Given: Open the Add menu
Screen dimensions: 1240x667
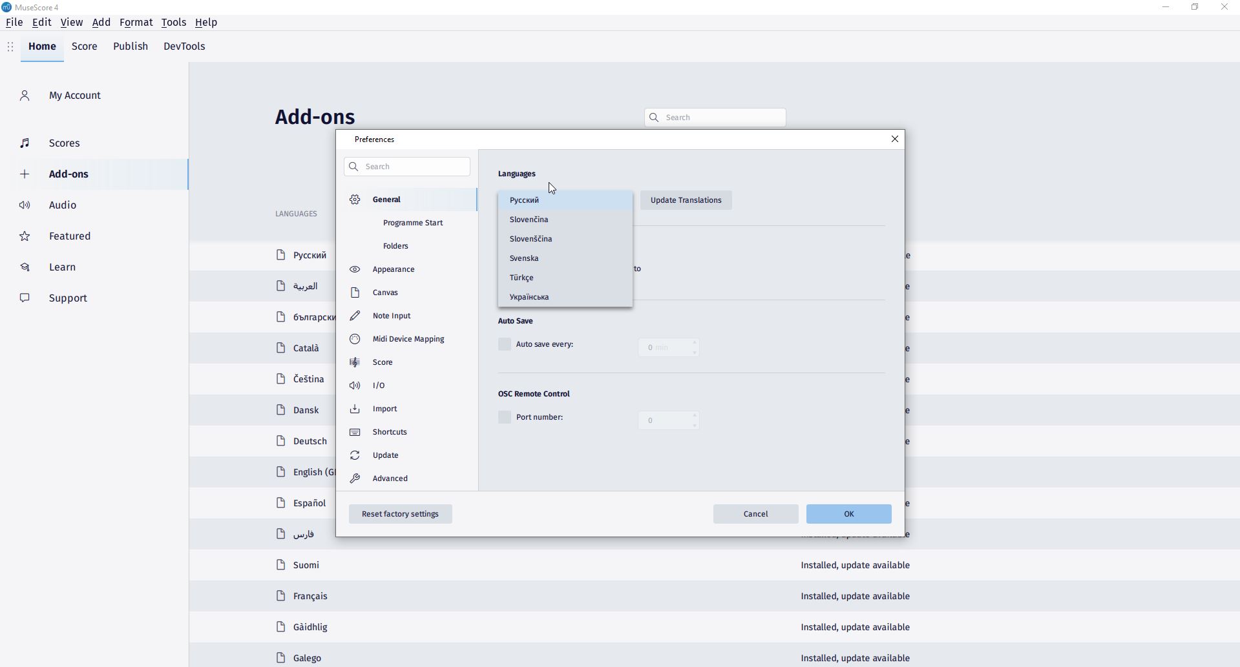Looking at the screenshot, I should pos(101,23).
